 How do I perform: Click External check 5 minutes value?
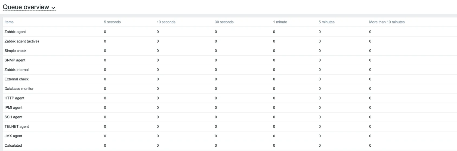click(x=320, y=79)
